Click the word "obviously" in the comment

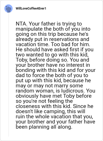click(x=27, y=96)
